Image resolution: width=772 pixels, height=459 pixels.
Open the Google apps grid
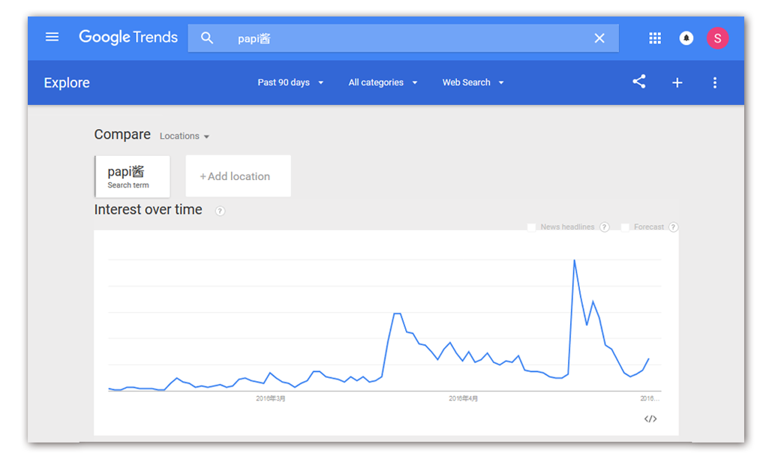[655, 38]
